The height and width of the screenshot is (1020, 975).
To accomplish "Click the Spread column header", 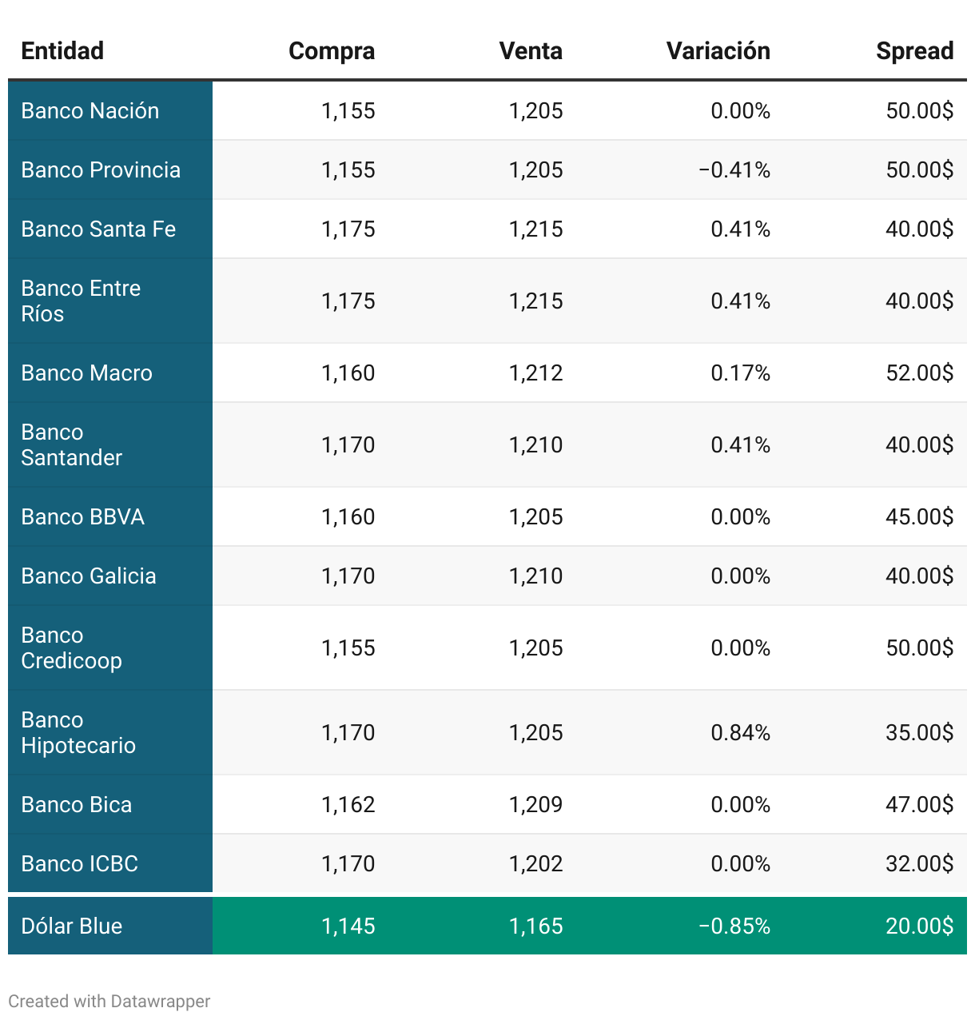I will coord(914,51).
